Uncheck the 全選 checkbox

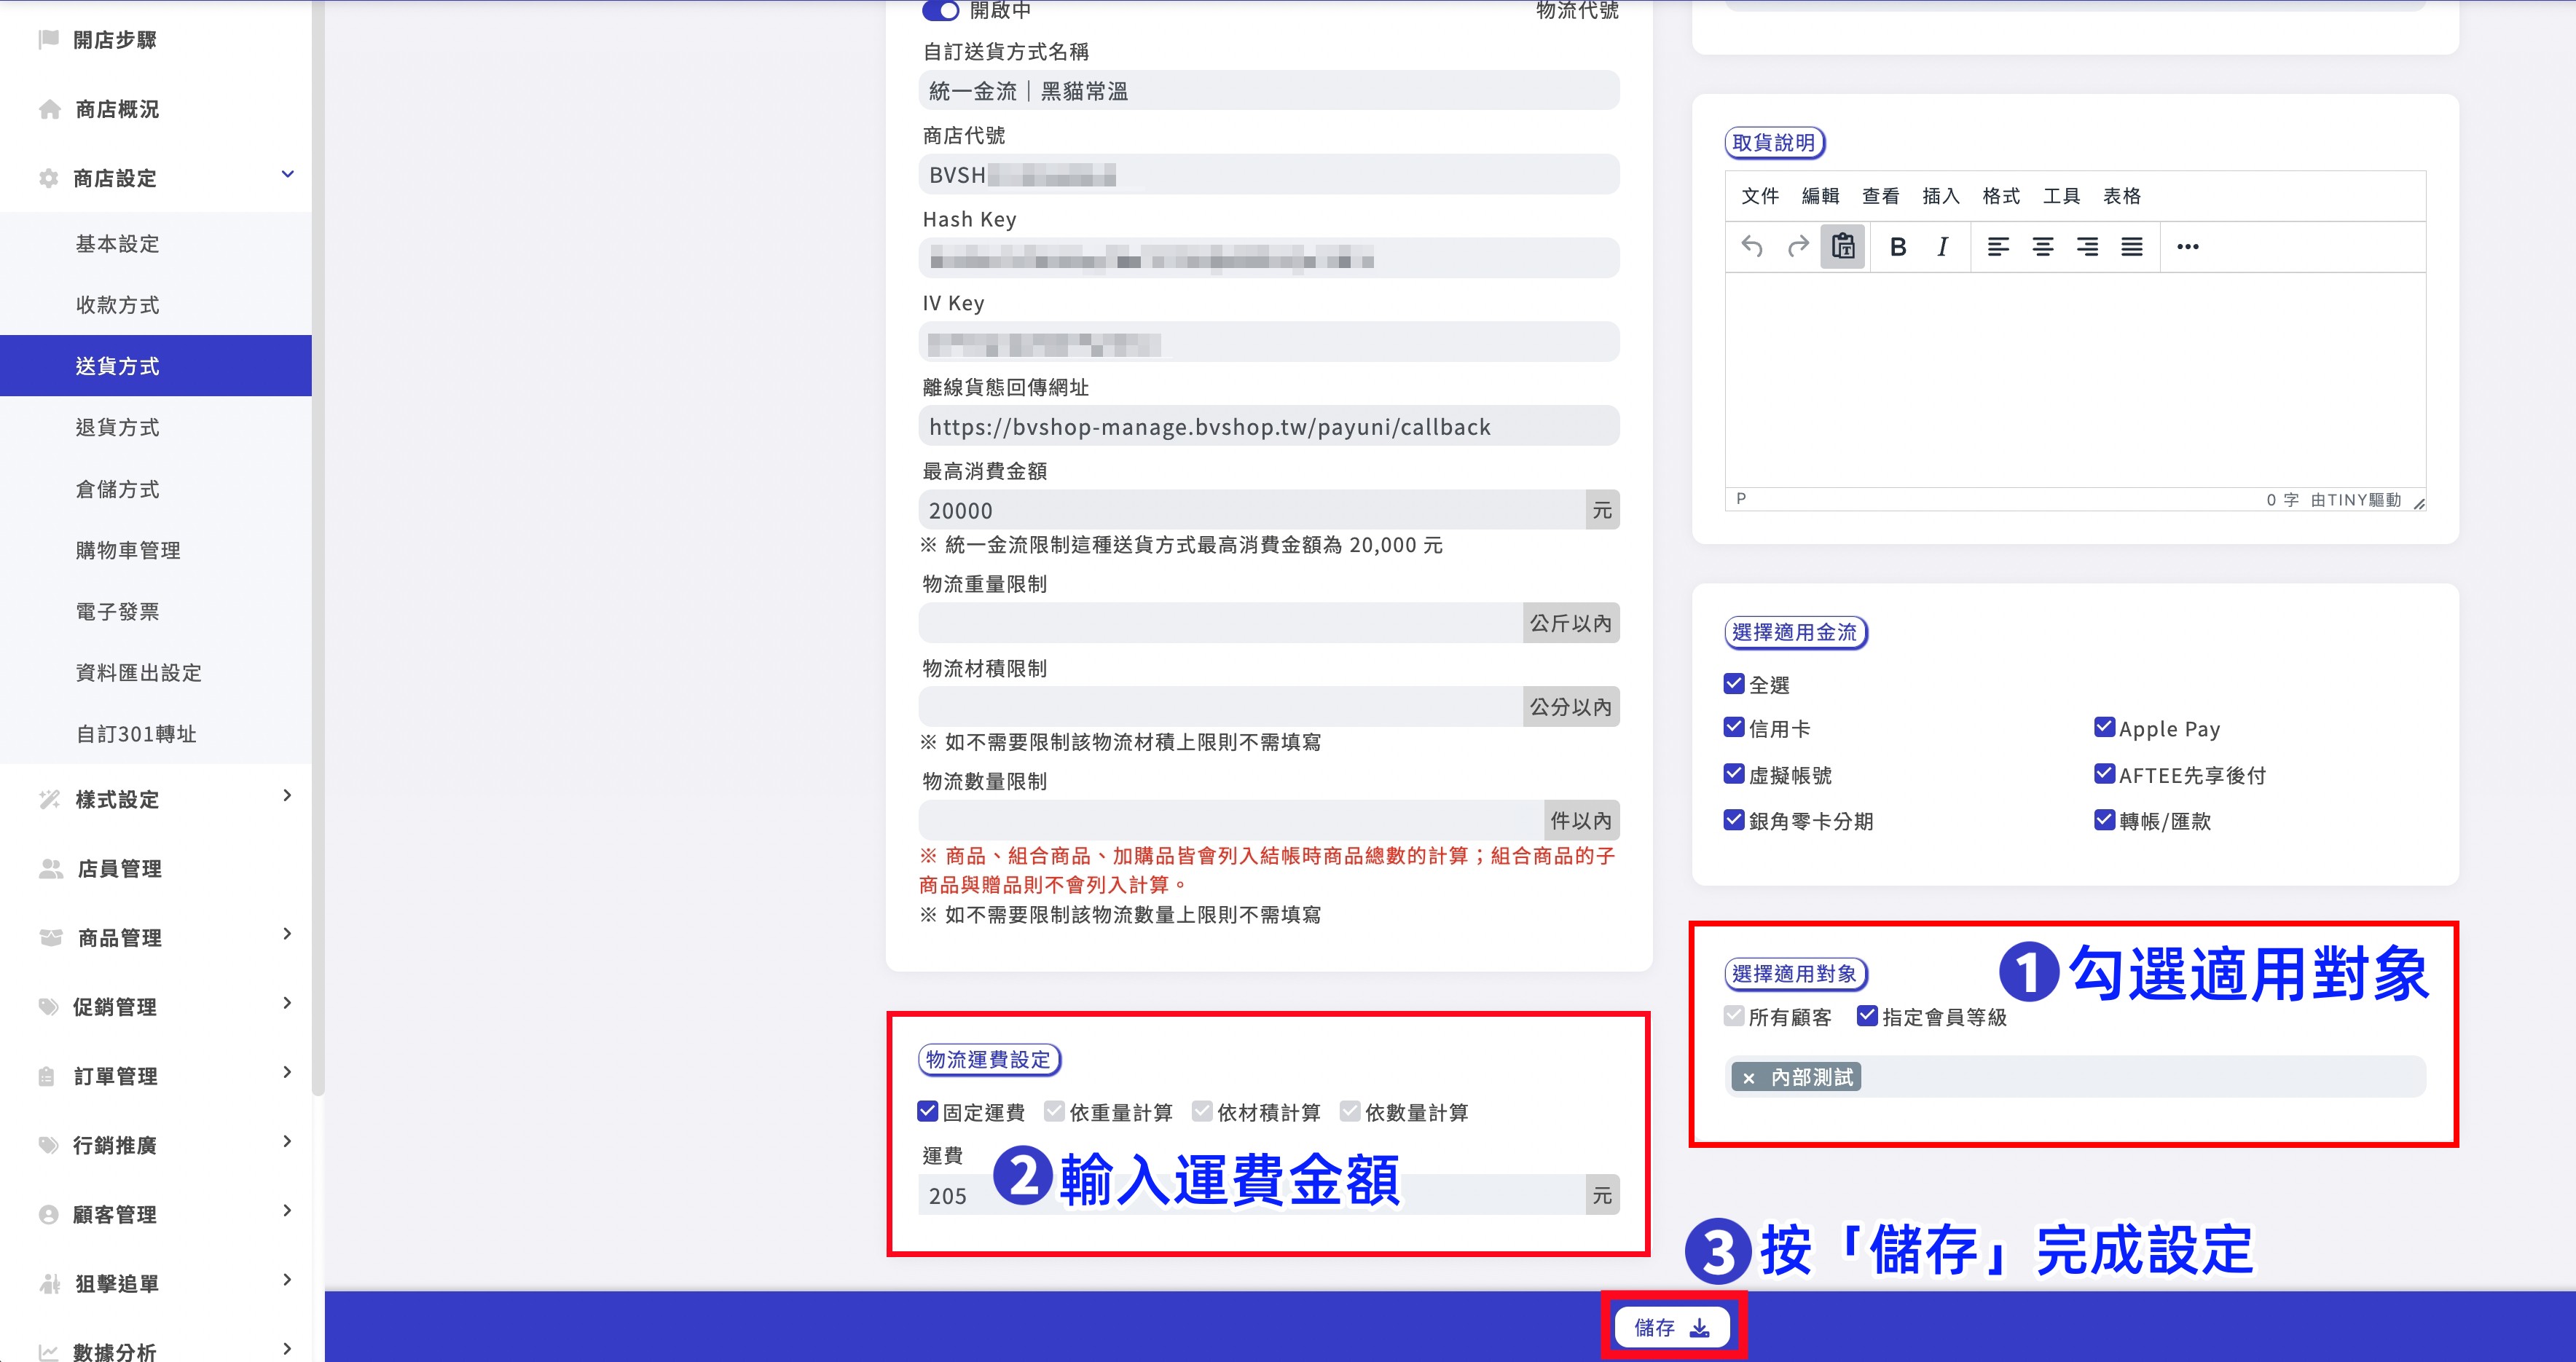pos(1734,684)
